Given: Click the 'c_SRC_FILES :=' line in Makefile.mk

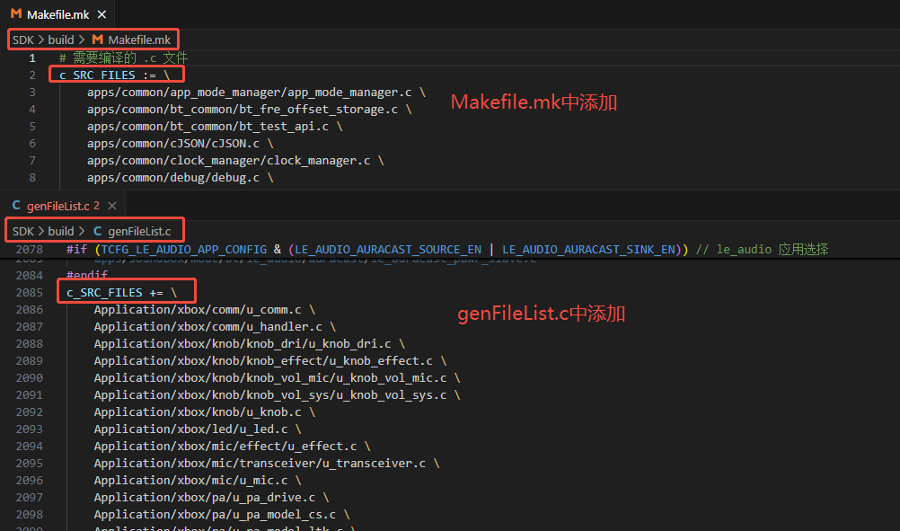Looking at the screenshot, I should coord(114,75).
